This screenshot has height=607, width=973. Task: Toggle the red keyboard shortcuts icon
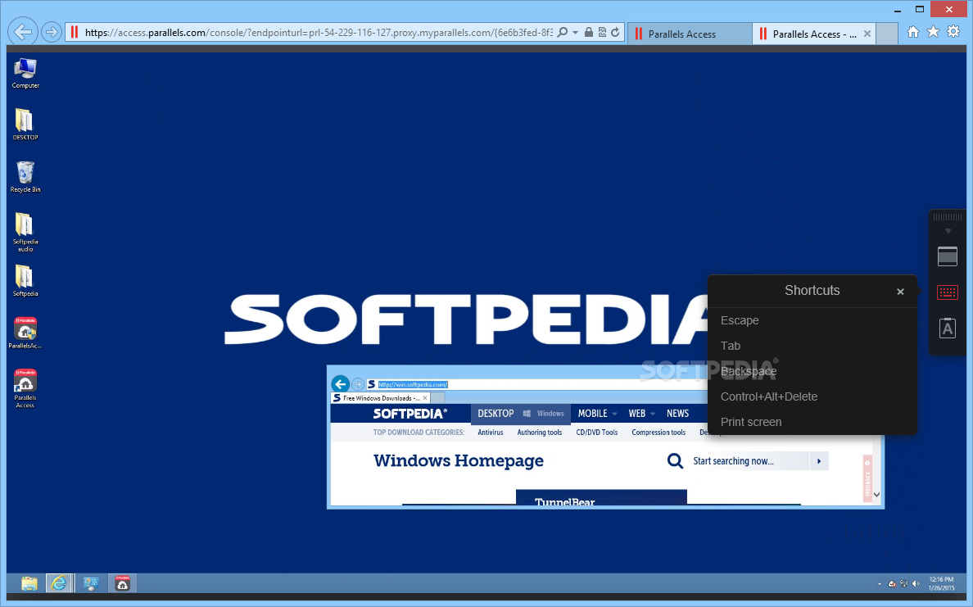pos(948,292)
